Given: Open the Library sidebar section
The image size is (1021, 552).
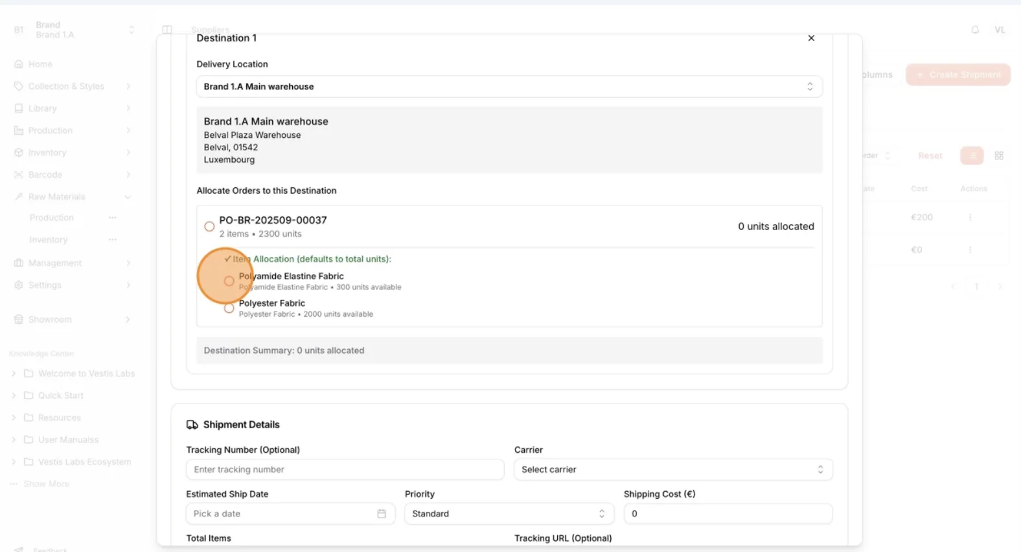Looking at the screenshot, I should 73,108.
